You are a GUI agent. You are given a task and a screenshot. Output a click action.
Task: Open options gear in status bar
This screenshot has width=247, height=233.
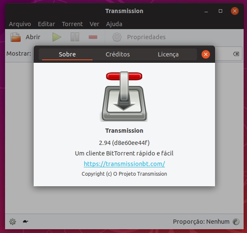click(x=13, y=222)
